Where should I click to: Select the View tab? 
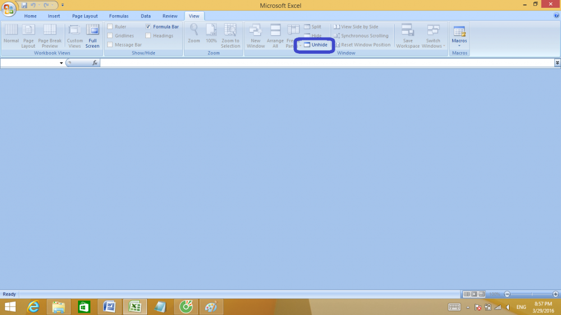[x=194, y=16]
